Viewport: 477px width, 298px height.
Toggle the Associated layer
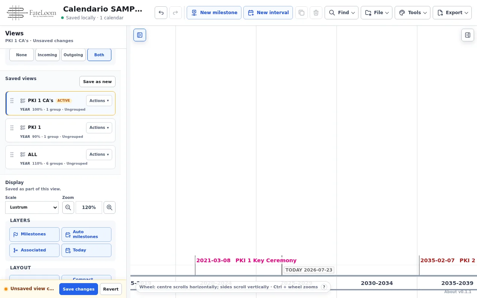(x=34, y=250)
